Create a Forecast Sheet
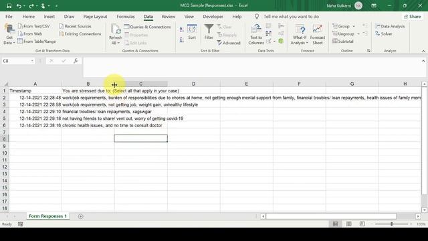The image size is (428, 241). tap(318, 34)
